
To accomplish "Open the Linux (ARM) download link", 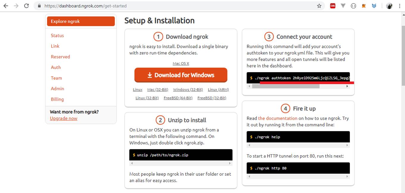I will [218, 90].
